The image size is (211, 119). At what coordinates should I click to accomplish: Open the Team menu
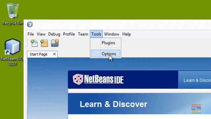83,34
